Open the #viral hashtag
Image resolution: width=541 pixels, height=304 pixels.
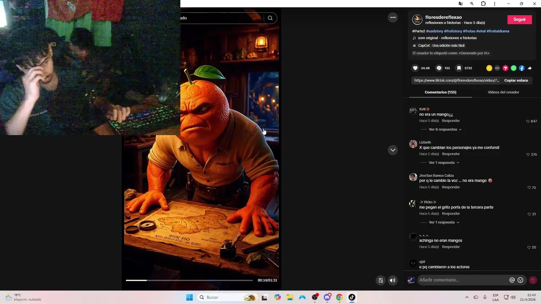point(481,31)
